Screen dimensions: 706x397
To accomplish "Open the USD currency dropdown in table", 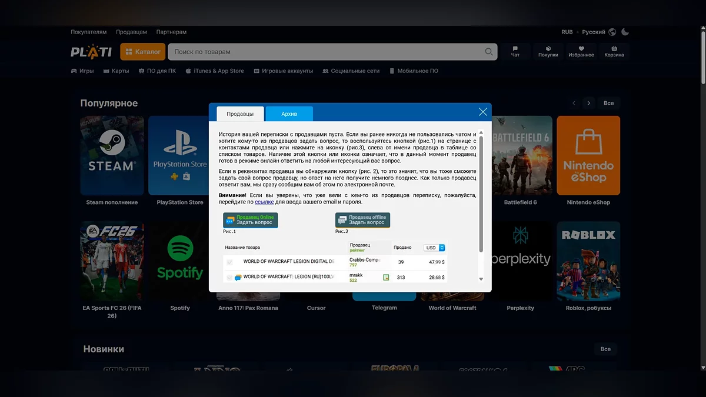I will (435, 248).
